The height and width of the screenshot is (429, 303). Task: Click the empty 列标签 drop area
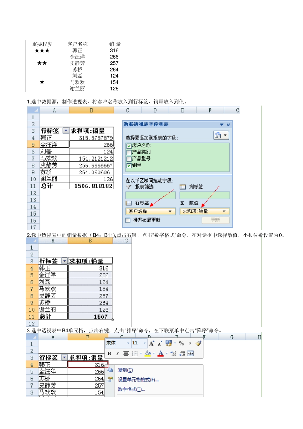204,195
